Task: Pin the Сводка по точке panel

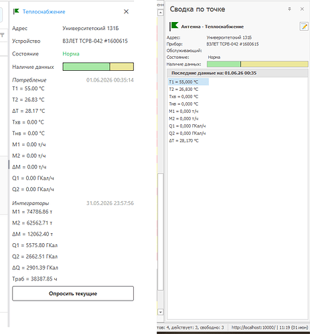Action: coord(289,9)
